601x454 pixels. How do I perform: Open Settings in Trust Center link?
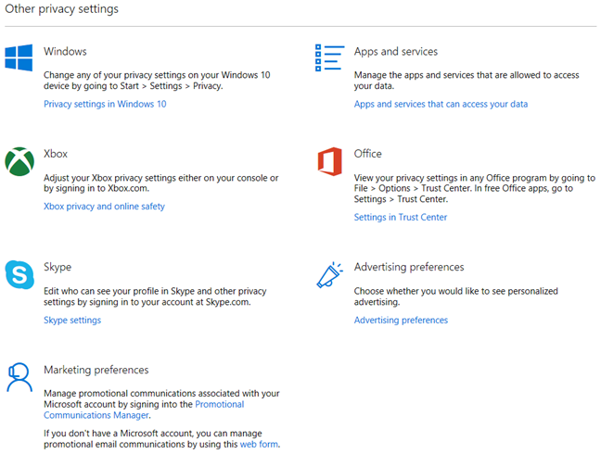coord(401,218)
